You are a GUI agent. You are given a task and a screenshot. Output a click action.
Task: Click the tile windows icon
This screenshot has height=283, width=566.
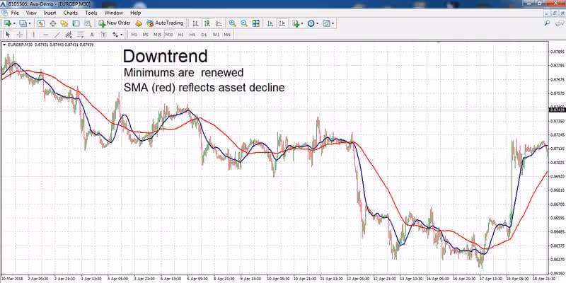click(256, 23)
